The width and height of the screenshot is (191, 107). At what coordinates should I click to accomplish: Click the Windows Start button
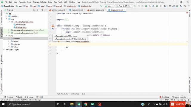point(3,104)
